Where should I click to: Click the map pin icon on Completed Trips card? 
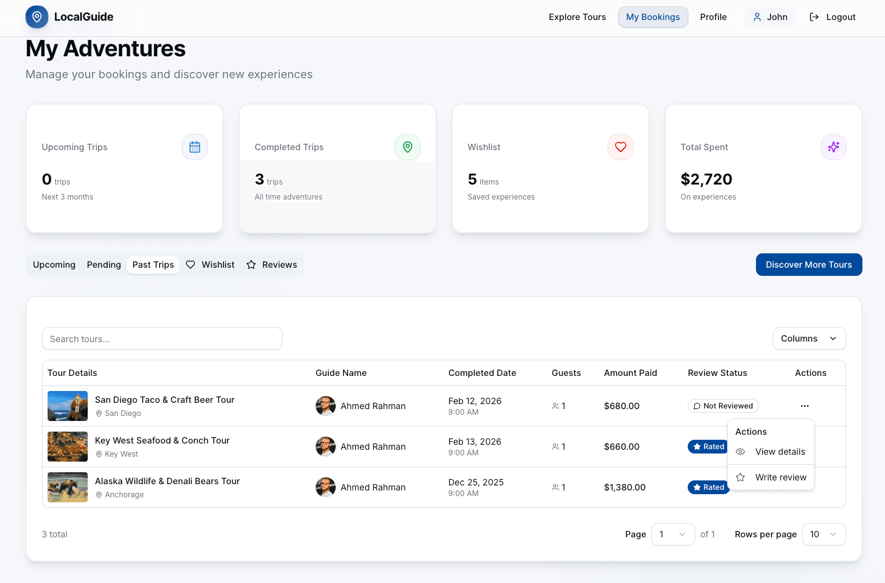408,147
